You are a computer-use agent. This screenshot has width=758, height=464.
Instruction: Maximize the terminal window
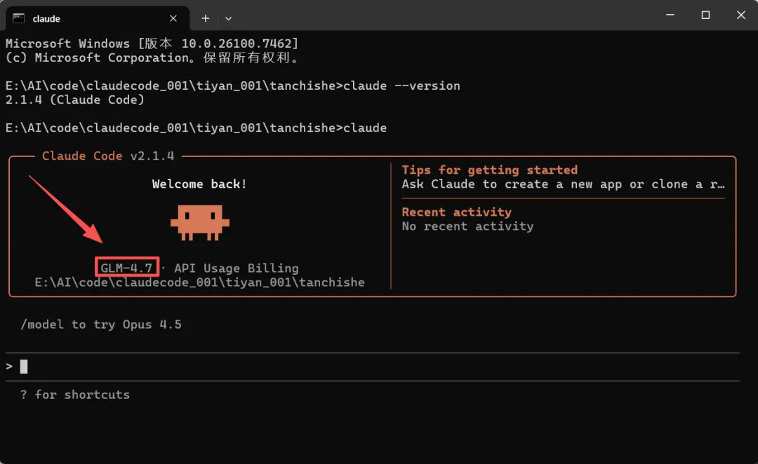[x=705, y=15]
